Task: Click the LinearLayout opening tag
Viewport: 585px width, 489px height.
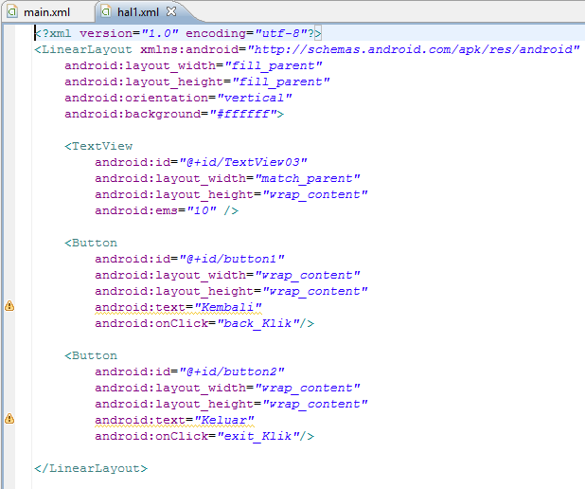Action: click(83, 49)
